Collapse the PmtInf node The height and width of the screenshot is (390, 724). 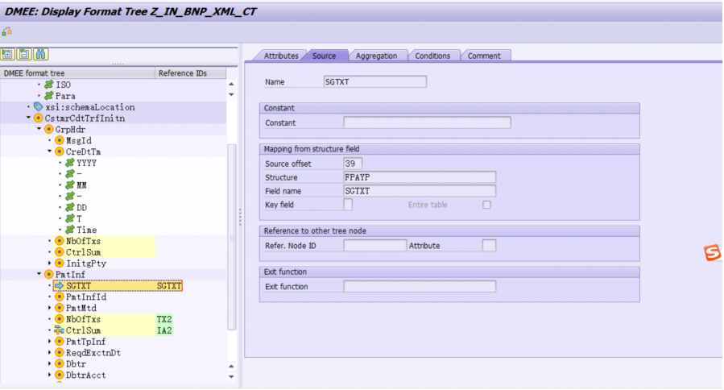point(39,274)
